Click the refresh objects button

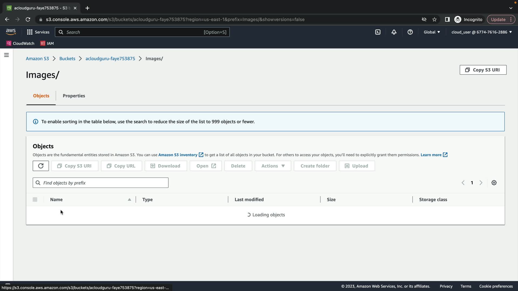click(41, 166)
